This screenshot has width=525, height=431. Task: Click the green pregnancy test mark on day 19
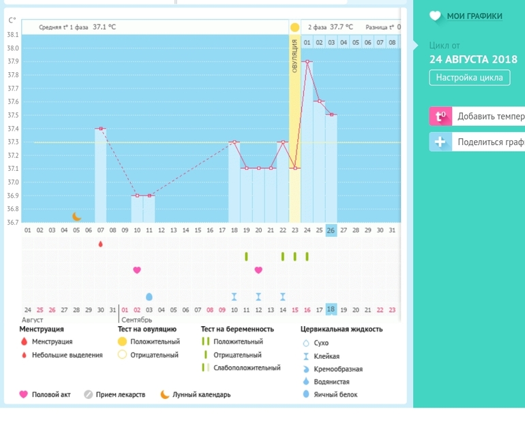(x=246, y=257)
